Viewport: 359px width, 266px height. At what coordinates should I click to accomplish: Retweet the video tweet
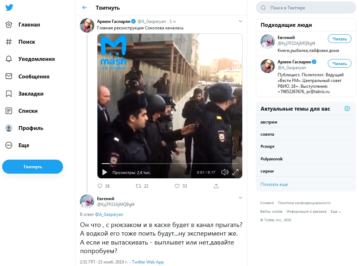139,186
